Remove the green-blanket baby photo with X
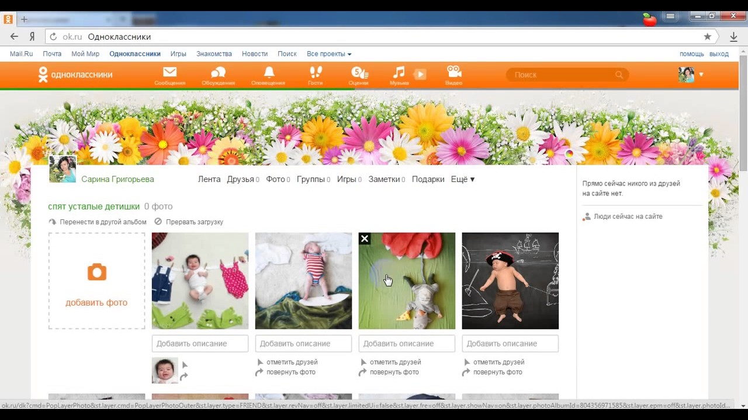The height and width of the screenshot is (420, 748). pos(365,239)
